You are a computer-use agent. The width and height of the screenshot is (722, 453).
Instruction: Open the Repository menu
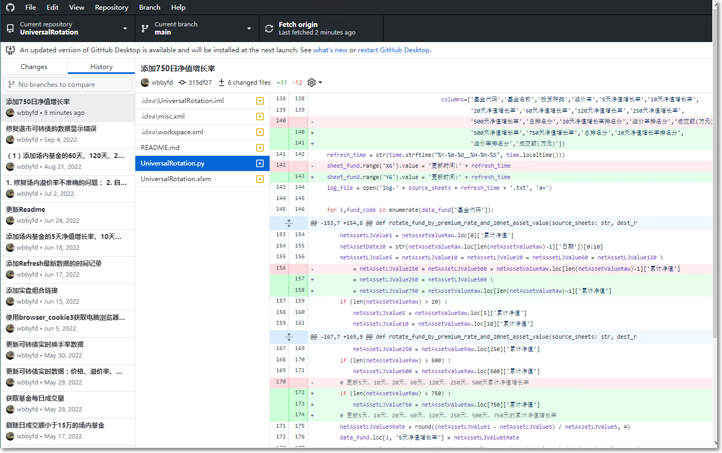click(x=111, y=8)
